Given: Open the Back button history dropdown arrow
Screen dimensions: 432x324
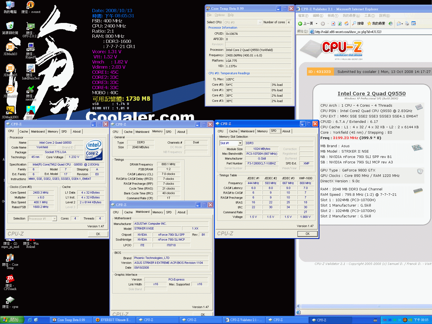Looking at the screenshot, I should (x=316, y=24).
